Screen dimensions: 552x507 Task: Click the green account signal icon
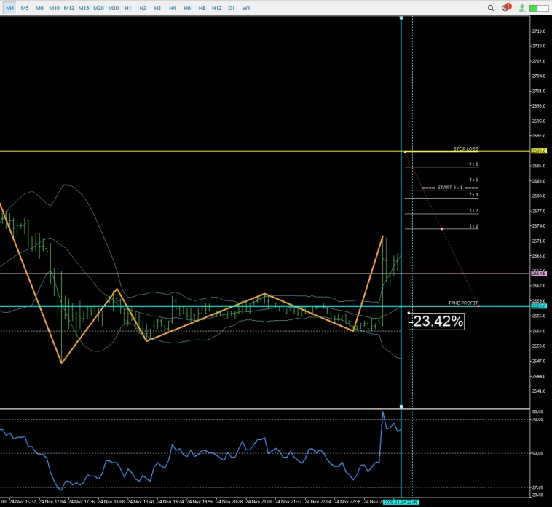point(522,7)
